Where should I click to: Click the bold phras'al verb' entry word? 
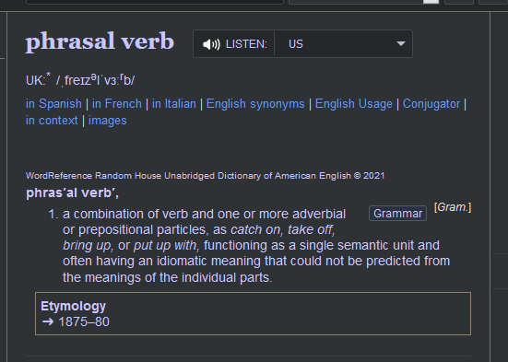click(72, 193)
